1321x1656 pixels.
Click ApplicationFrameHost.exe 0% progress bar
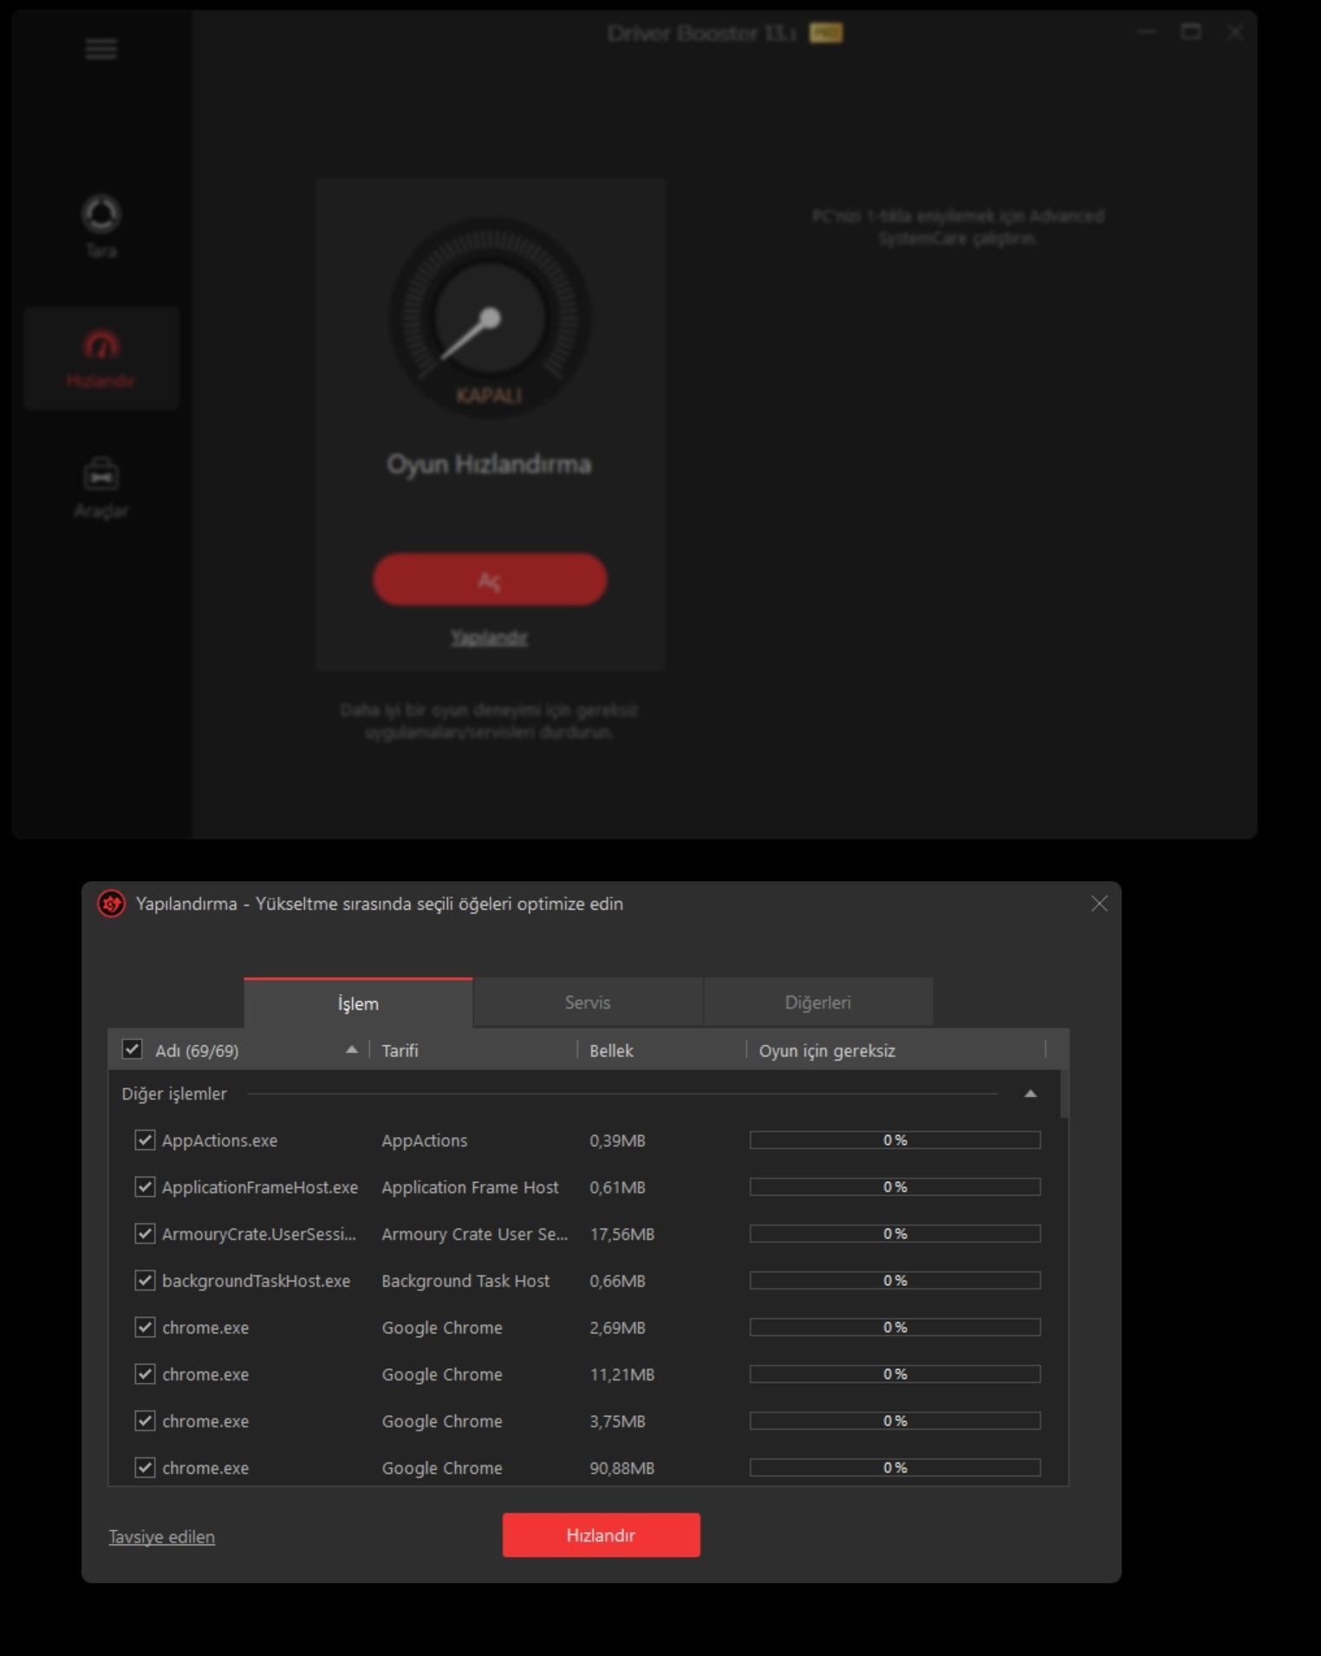(895, 1186)
